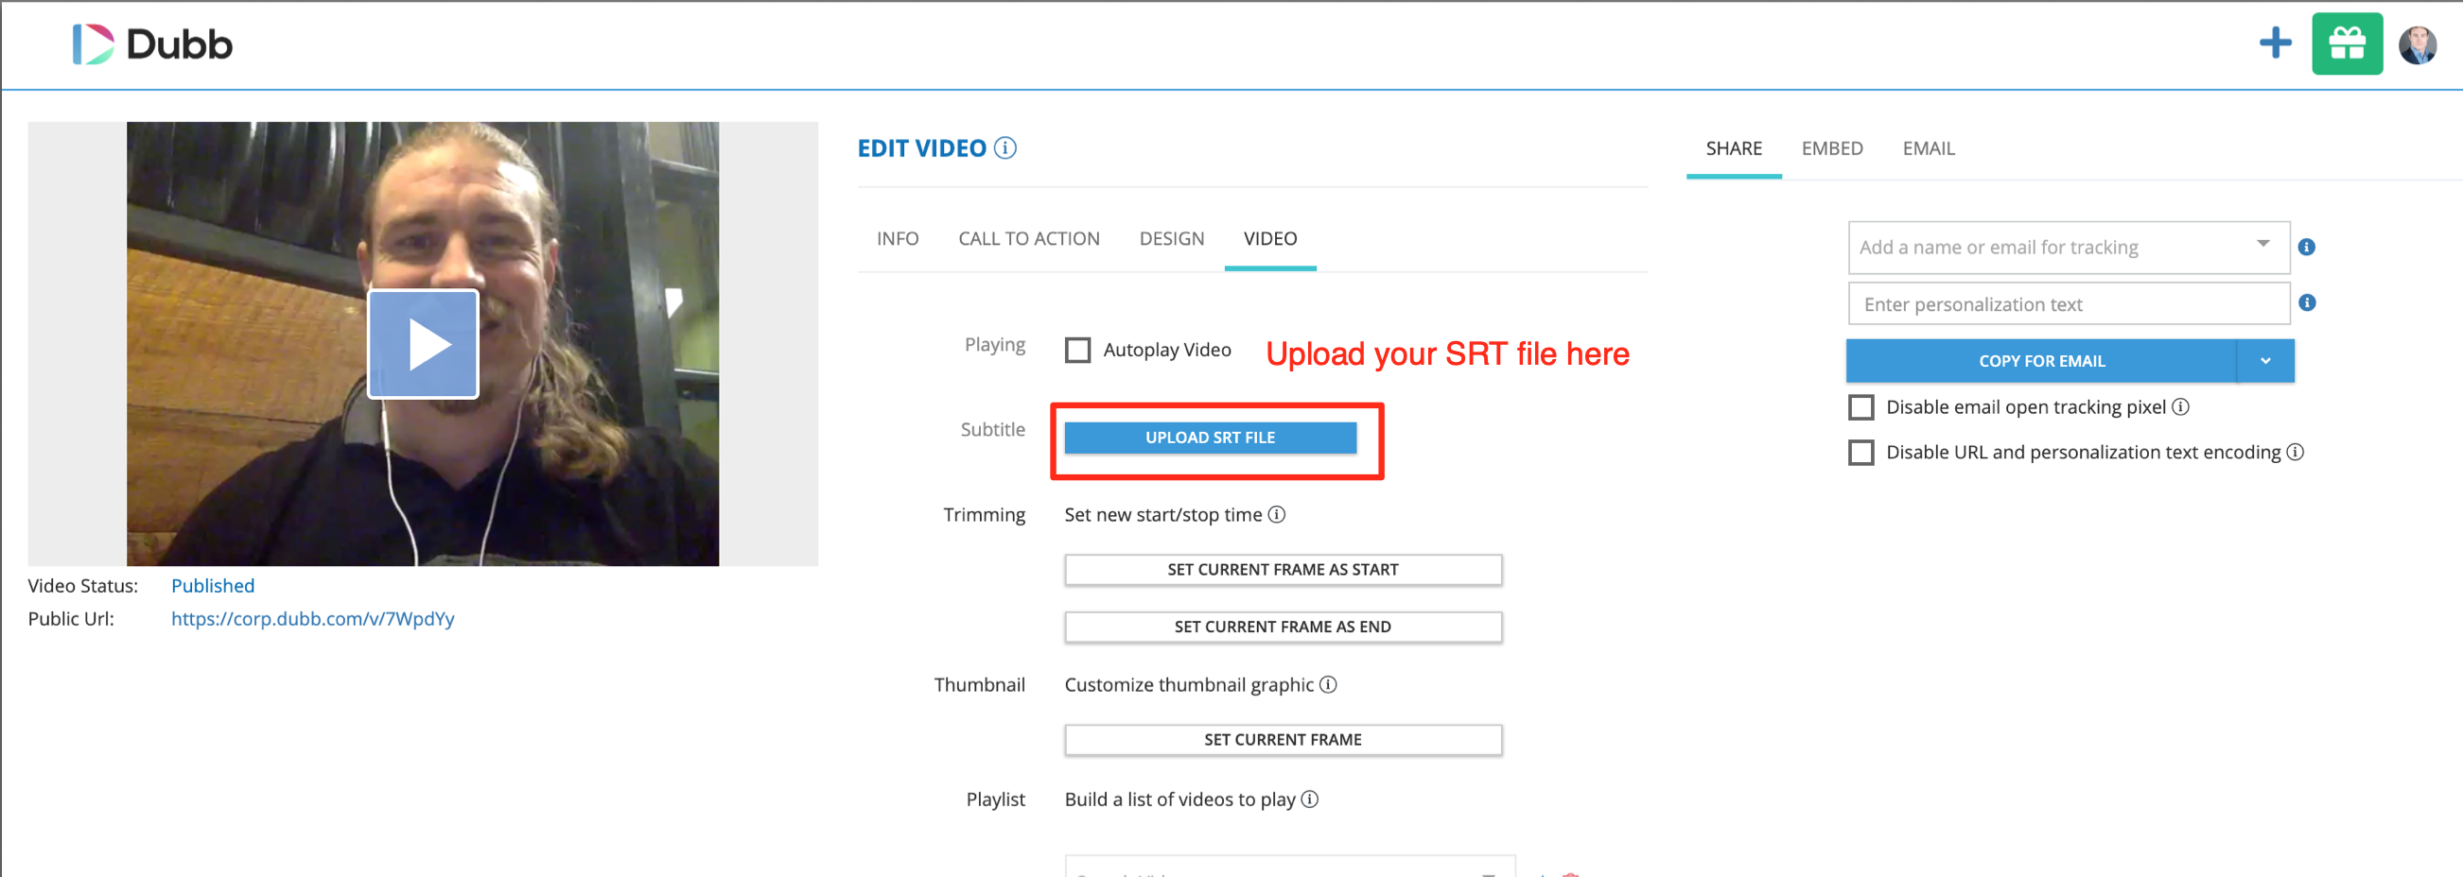Open the Copy for Email dropdown arrow
2463x877 pixels.
[x=2265, y=361]
